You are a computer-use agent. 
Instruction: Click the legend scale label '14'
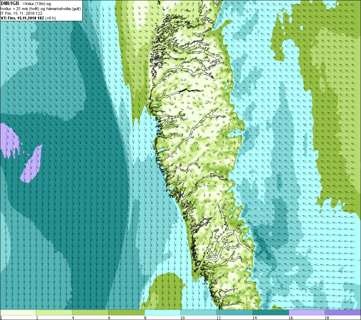(x=255, y=318)
